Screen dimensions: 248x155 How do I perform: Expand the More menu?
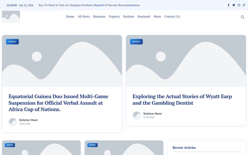coord(157,17)
